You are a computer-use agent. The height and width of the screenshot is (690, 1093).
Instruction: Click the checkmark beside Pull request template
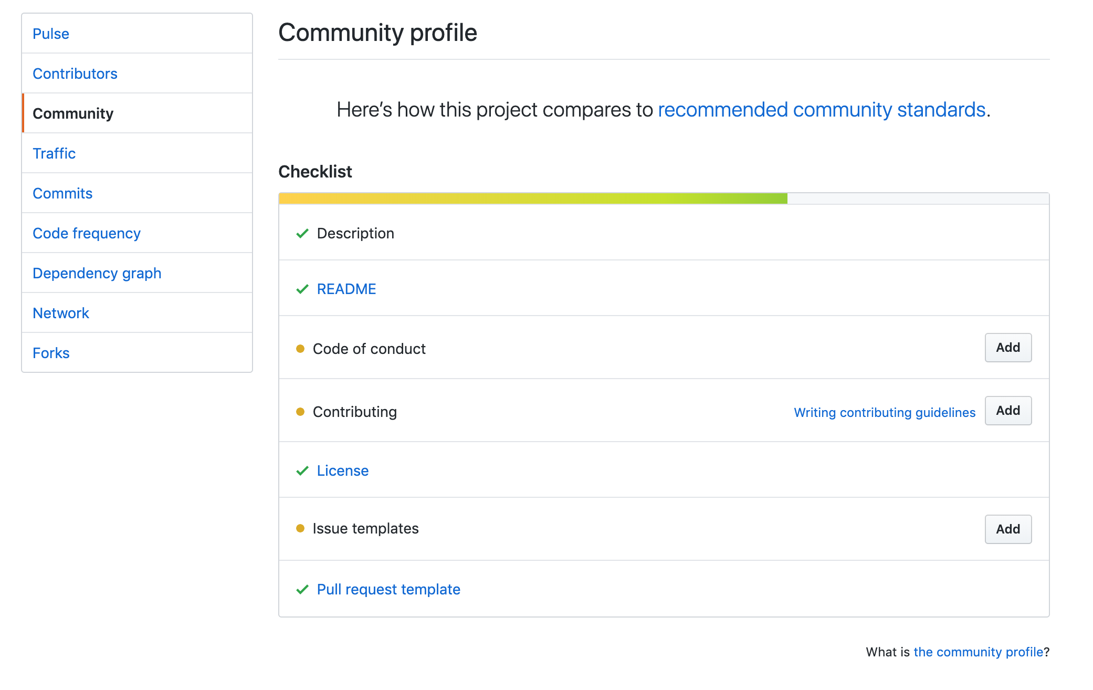(x=302, y=590)
